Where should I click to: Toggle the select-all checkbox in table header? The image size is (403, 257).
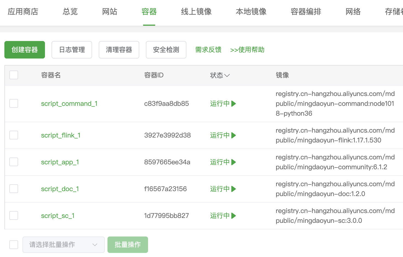[14, 75]
